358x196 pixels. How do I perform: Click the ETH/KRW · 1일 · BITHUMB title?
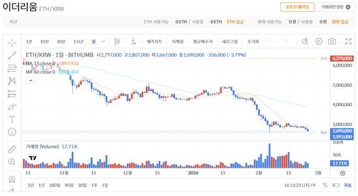coord(60,55)
